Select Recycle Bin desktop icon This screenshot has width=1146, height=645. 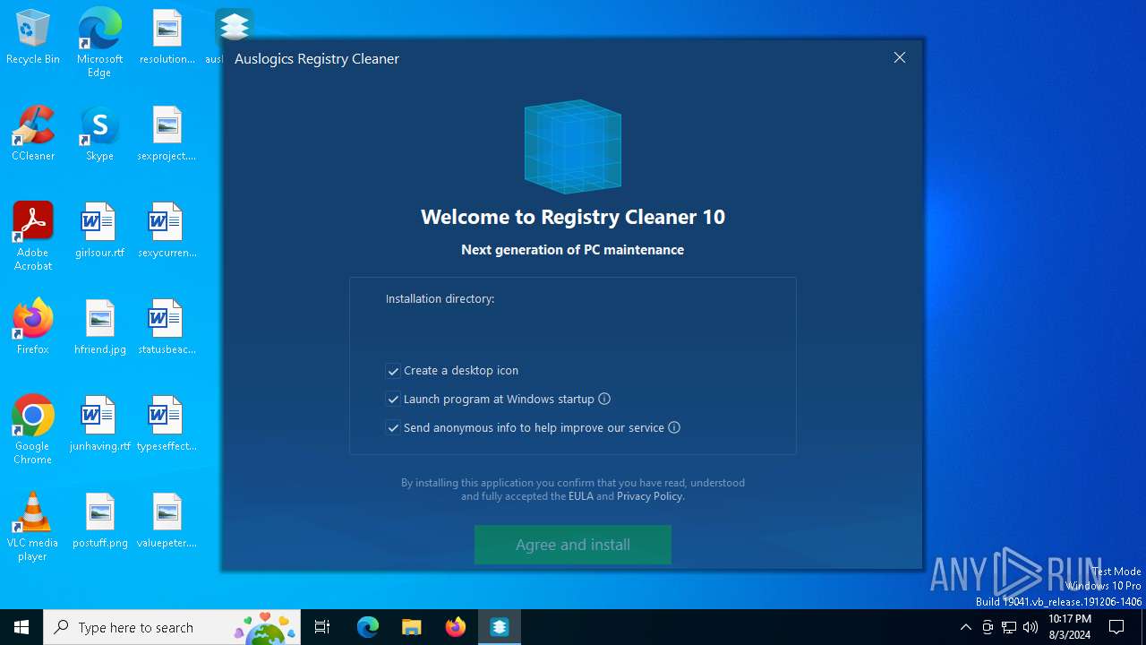[x=33, y=39]
